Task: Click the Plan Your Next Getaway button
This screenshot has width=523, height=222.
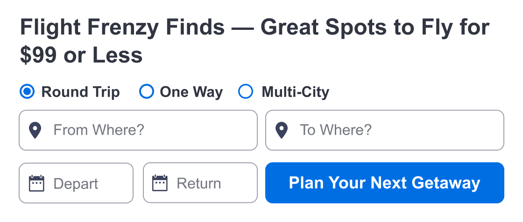Action: 385,183
